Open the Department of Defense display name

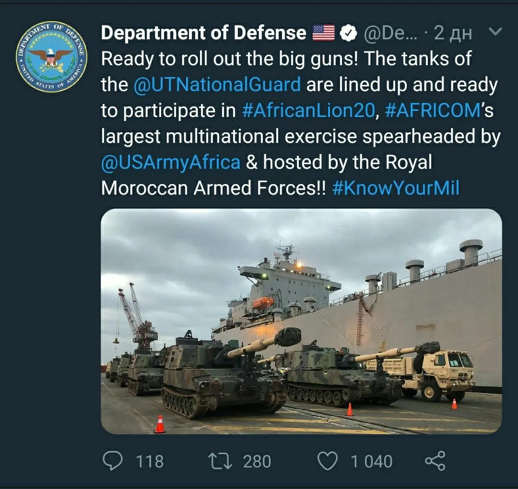(203, 33)
